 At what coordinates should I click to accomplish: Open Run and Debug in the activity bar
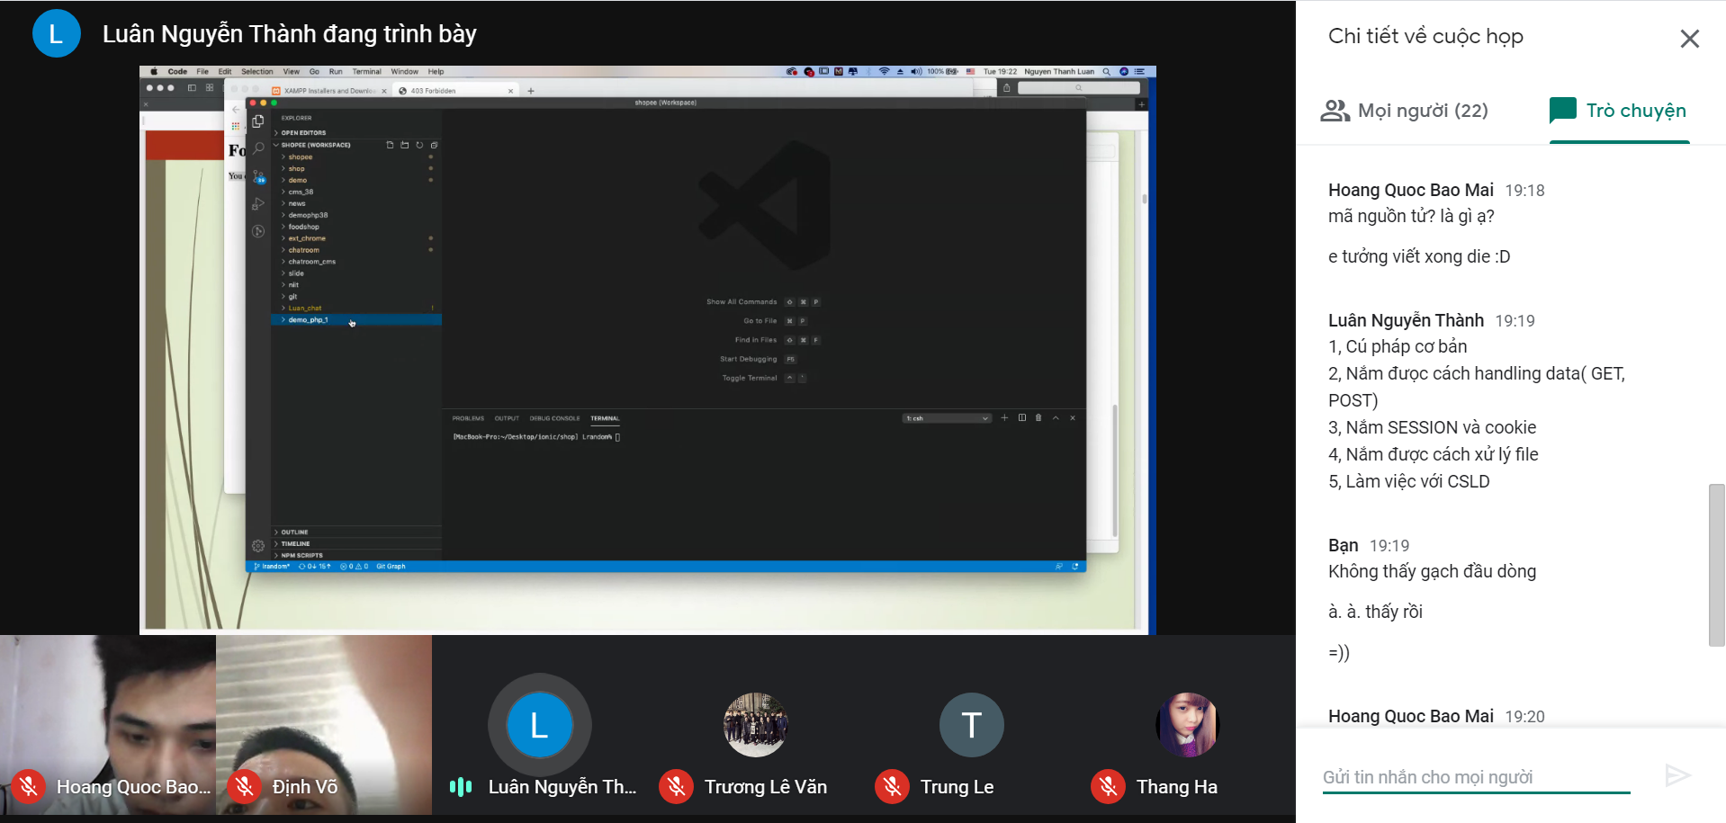tap(258, 204)
